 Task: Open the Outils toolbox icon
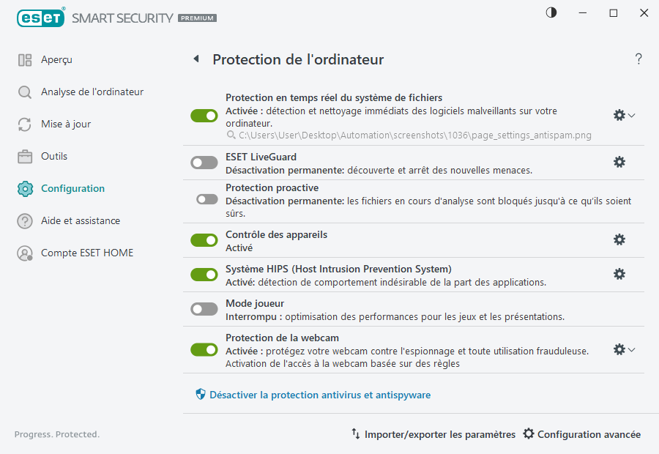[x=25, y=156]
